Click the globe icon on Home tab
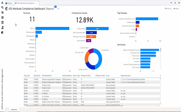 point(6,3)
